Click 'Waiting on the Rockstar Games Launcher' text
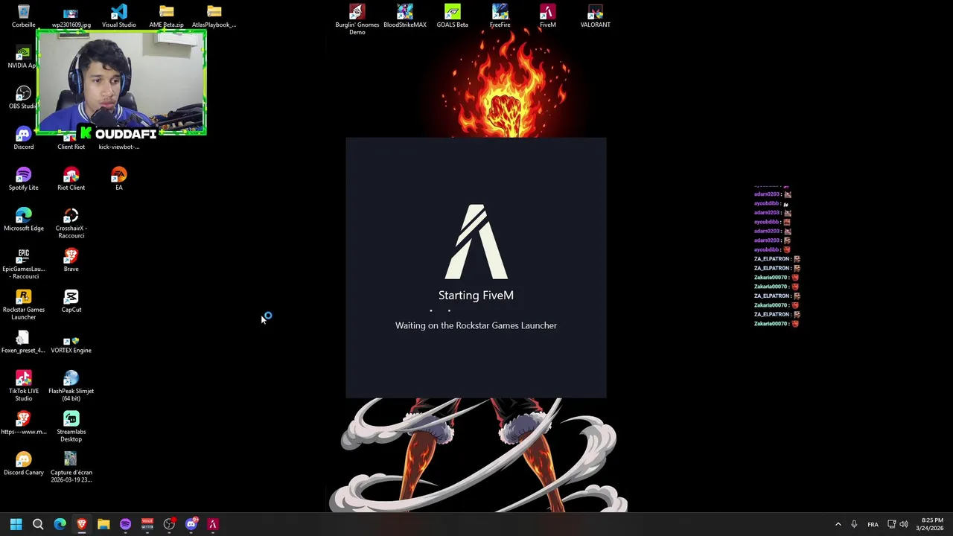The image size is (953, 536). tap(476, 325)
